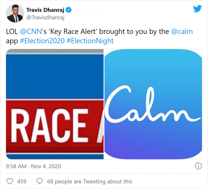
Task: Follow the @calm mention link
Action: pos(182,31)
